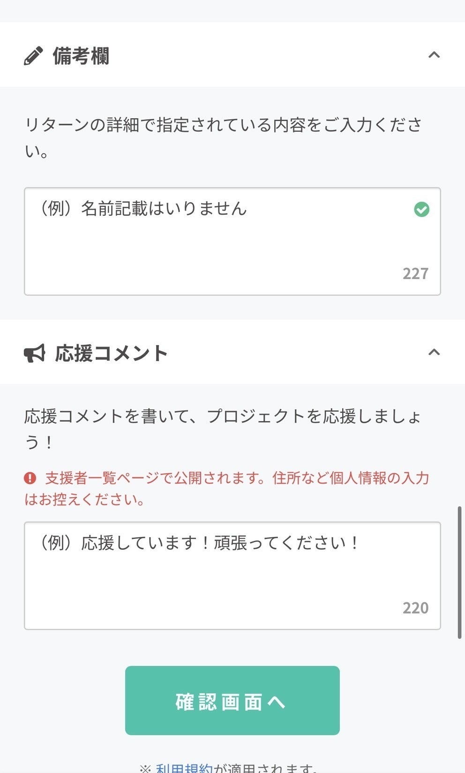Click the page scrollbar thumb on the right
465x773 pixels.
coord(459,572)
